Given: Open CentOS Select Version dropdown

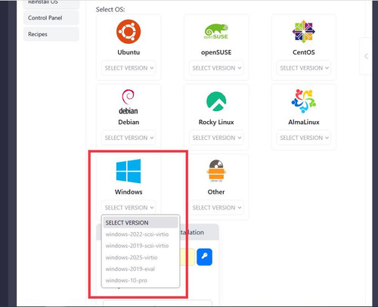Looking at the screenshot, I should (x=304, y=68).
